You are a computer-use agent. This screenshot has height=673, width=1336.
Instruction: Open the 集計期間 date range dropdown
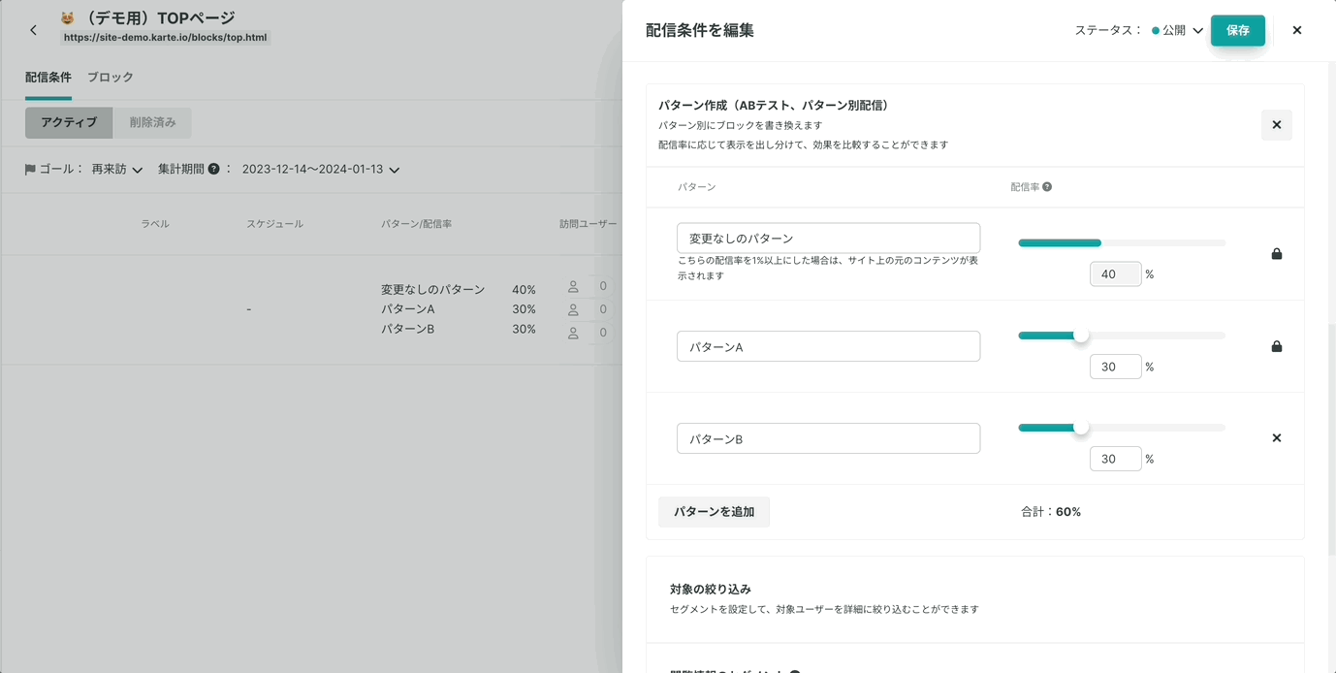321,169
